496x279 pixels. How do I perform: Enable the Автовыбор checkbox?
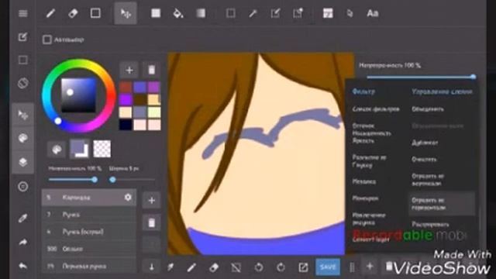46,40
